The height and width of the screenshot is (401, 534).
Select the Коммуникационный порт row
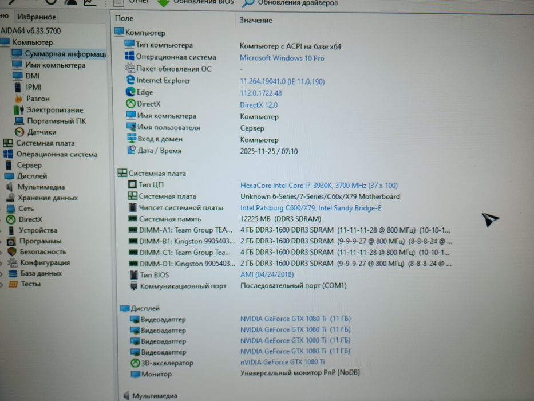tap(239, 286)
